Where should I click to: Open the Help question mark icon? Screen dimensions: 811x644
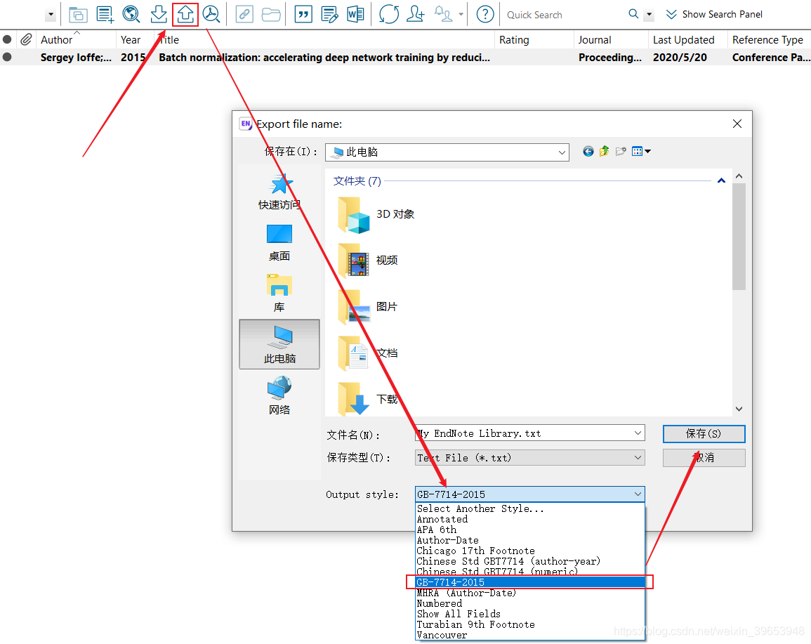click(x=485, y=15)
